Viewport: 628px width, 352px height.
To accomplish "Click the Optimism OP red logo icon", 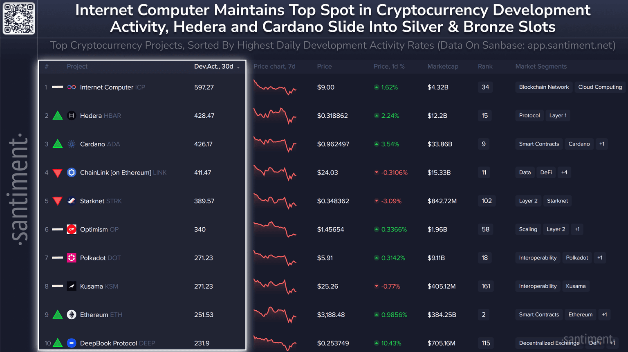I will (72, 229).
